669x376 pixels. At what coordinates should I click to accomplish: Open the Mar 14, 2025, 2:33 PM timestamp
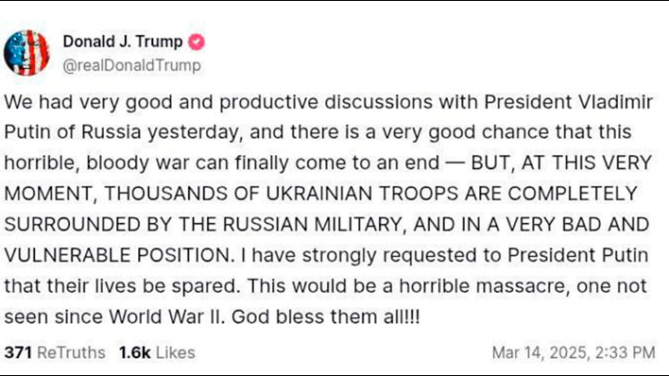(x=574, y=352)
